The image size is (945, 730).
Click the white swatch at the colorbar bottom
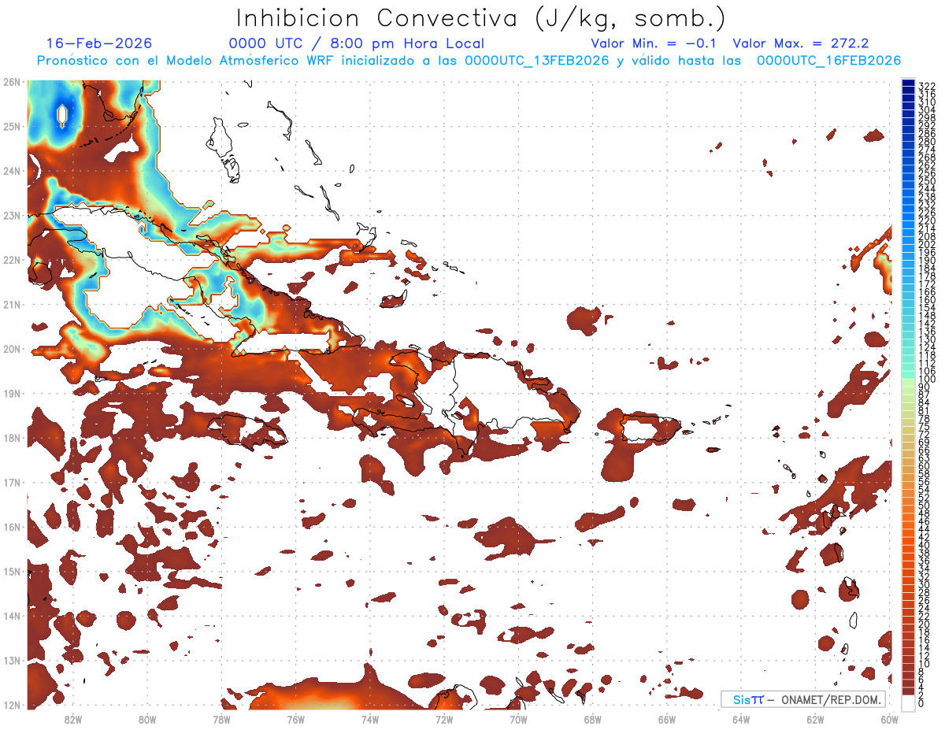[x=908, y=702]
